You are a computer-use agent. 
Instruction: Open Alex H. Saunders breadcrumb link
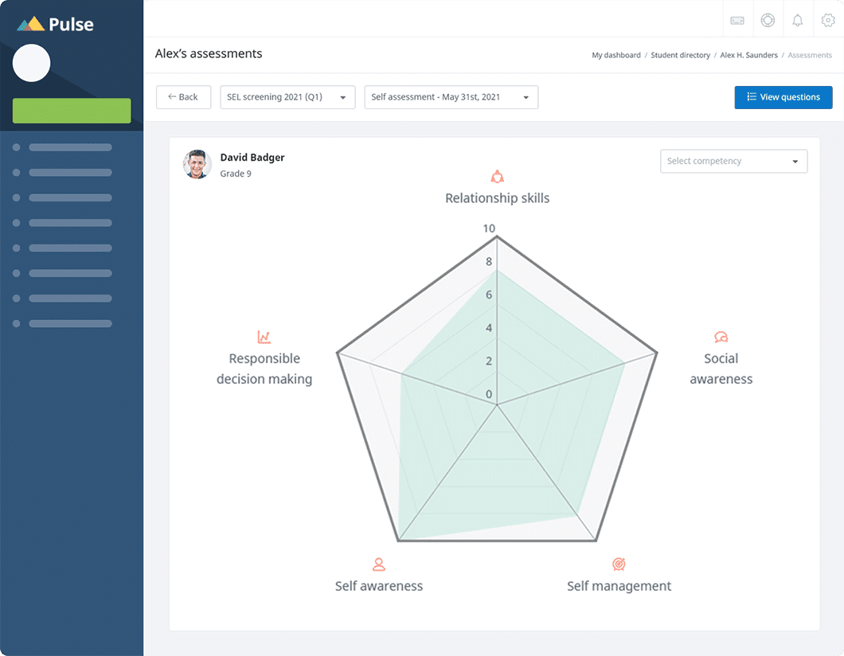(x=748, y=55)
